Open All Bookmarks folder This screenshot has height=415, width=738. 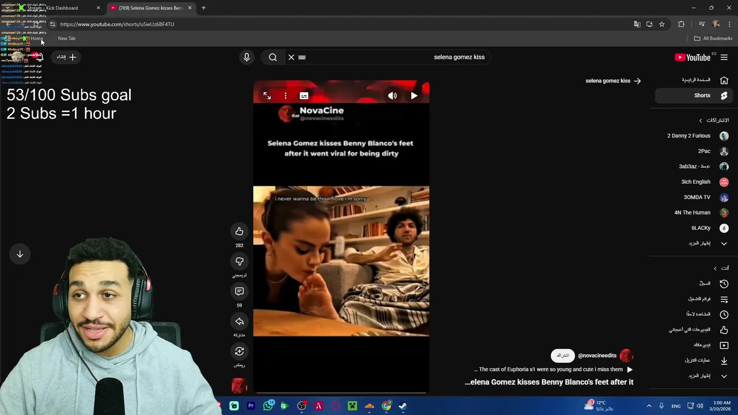pyautogui.click(x=713, y=39)
